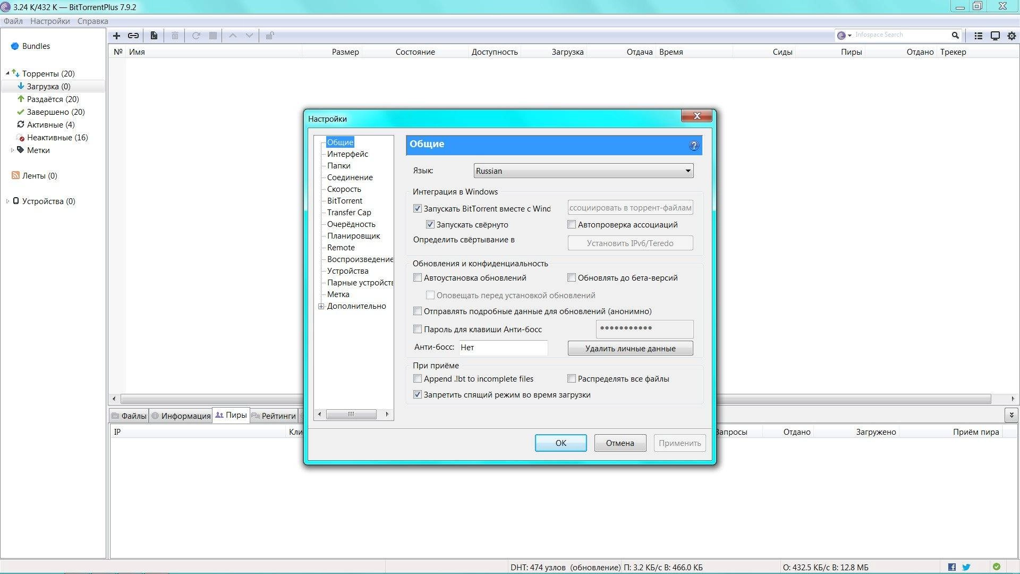Switch to the Информация tab
Viewport: 1020px width, 574px height.
181,416
